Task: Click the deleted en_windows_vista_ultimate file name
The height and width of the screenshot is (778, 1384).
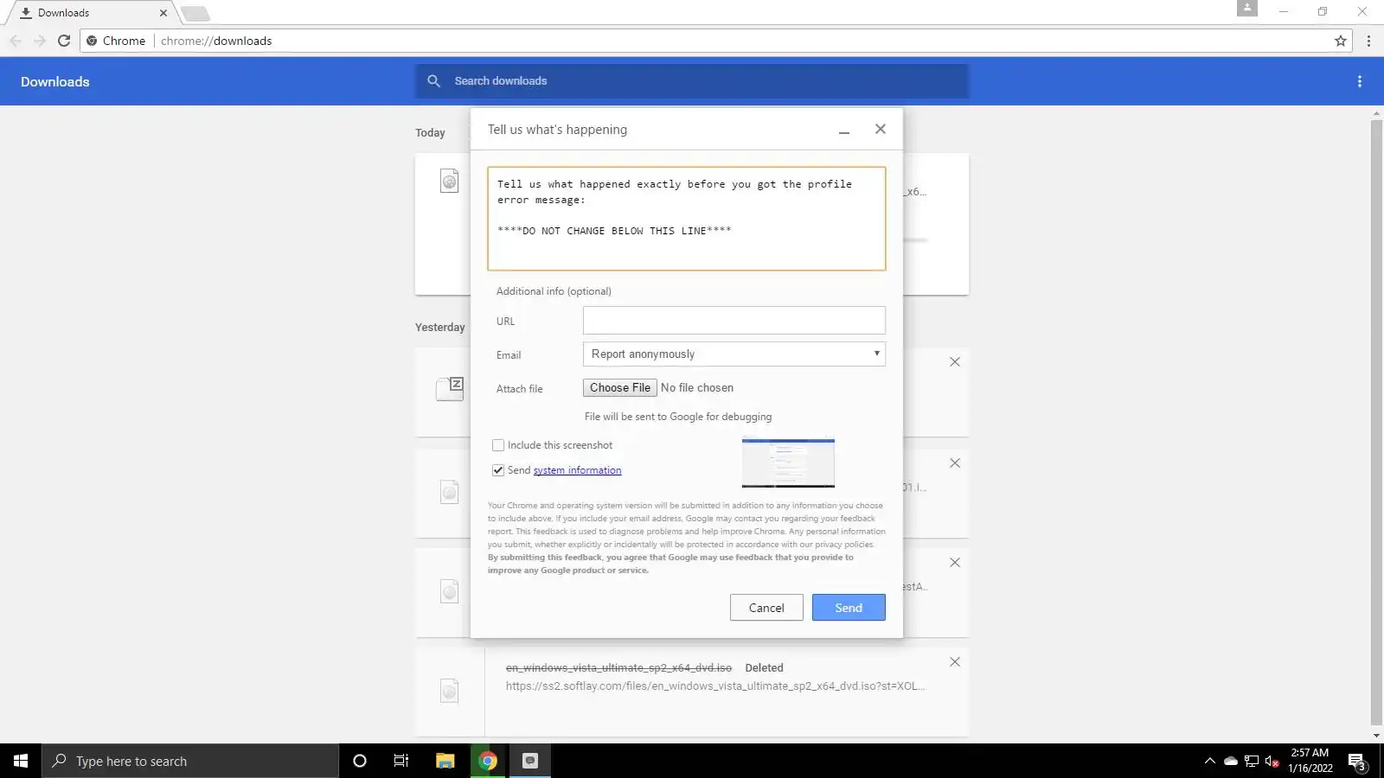Action: point(618,668)
